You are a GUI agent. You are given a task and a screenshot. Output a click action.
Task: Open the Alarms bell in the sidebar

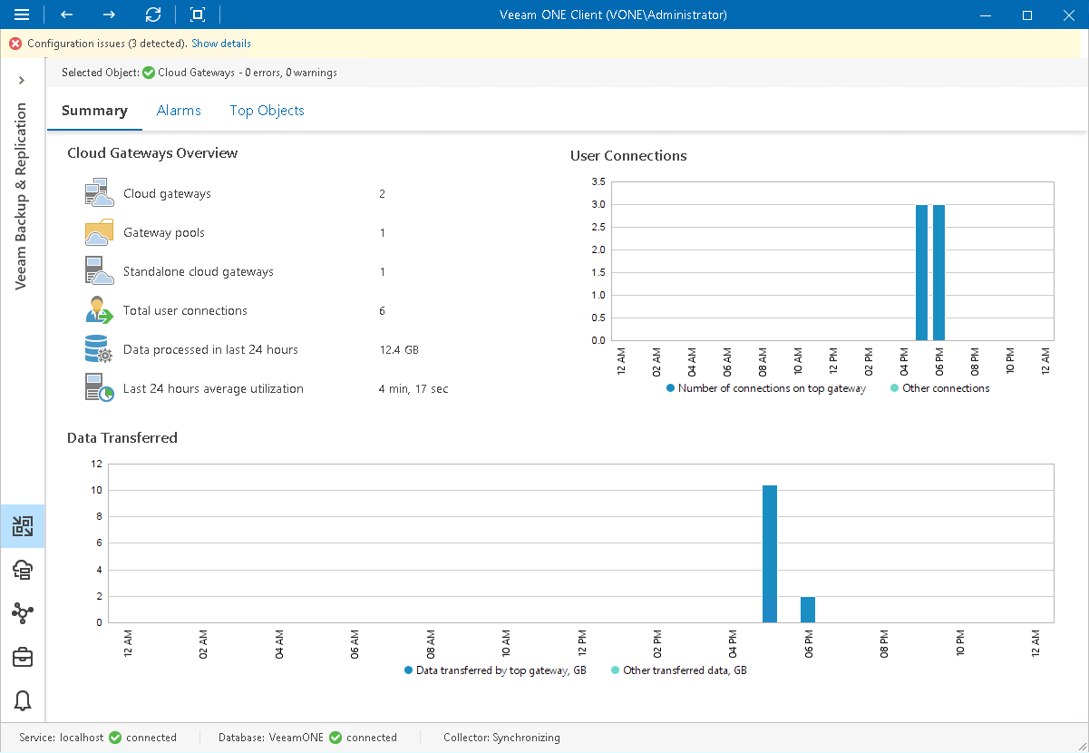23,701
